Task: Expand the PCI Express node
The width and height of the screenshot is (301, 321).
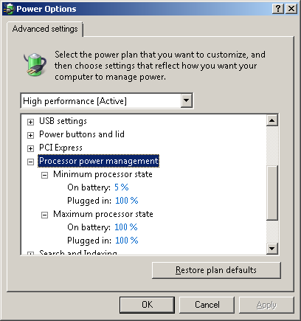Action: [x=30, y=148]
